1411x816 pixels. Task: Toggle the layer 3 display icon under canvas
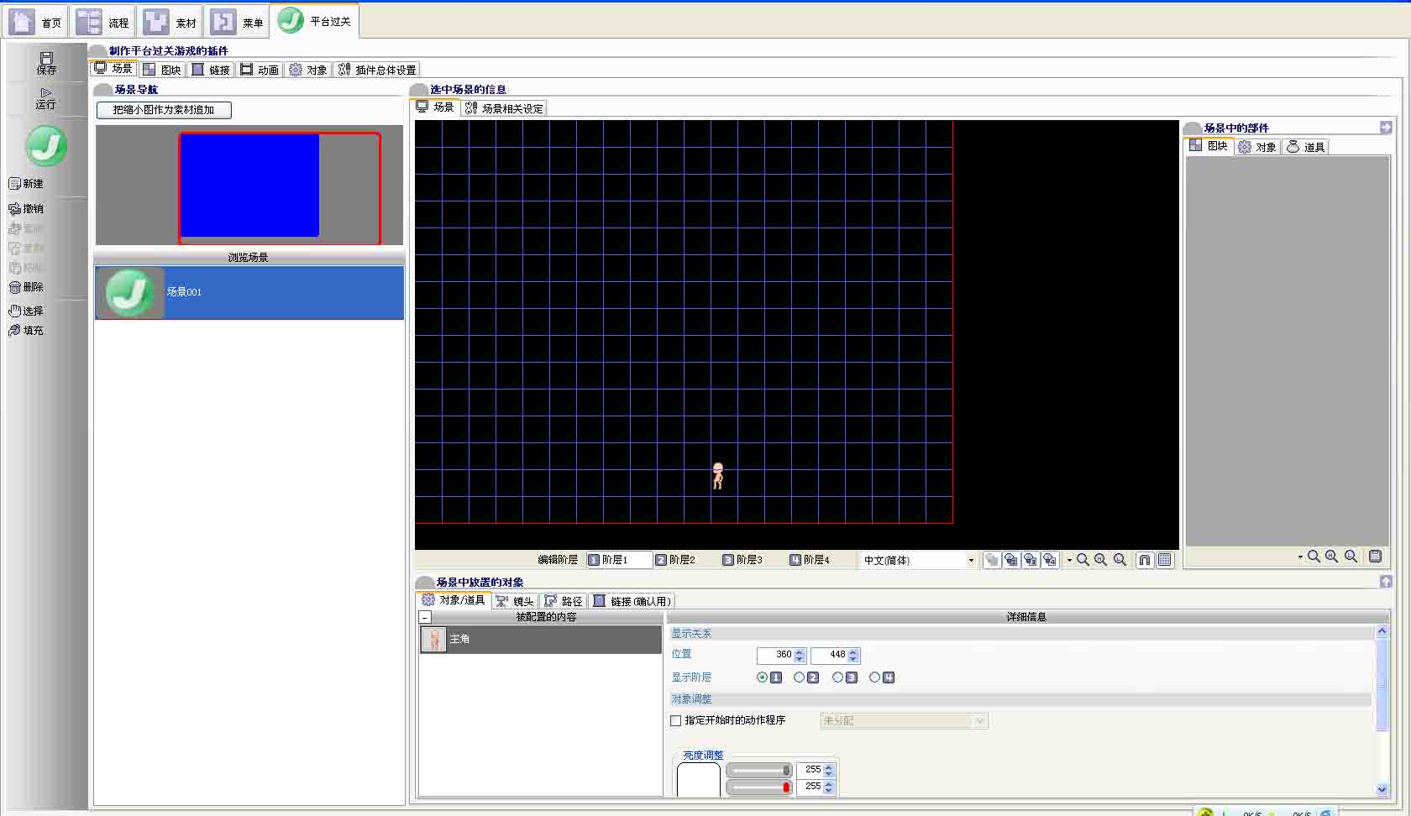click(1031, 560)
